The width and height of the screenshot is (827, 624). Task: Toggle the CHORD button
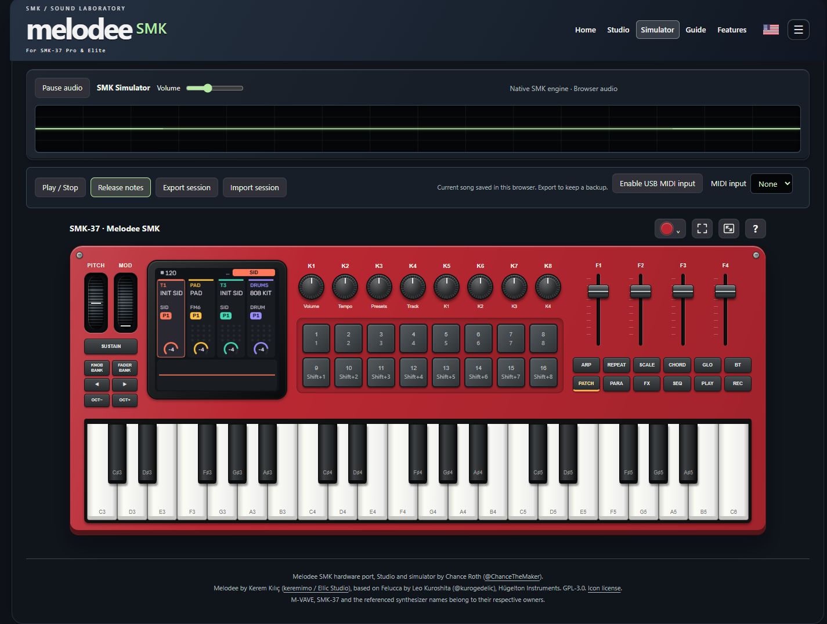[677, 365]
